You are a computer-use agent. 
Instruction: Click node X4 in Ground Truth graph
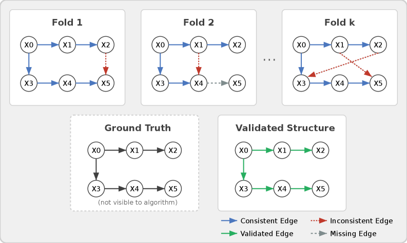click(134, 189)
